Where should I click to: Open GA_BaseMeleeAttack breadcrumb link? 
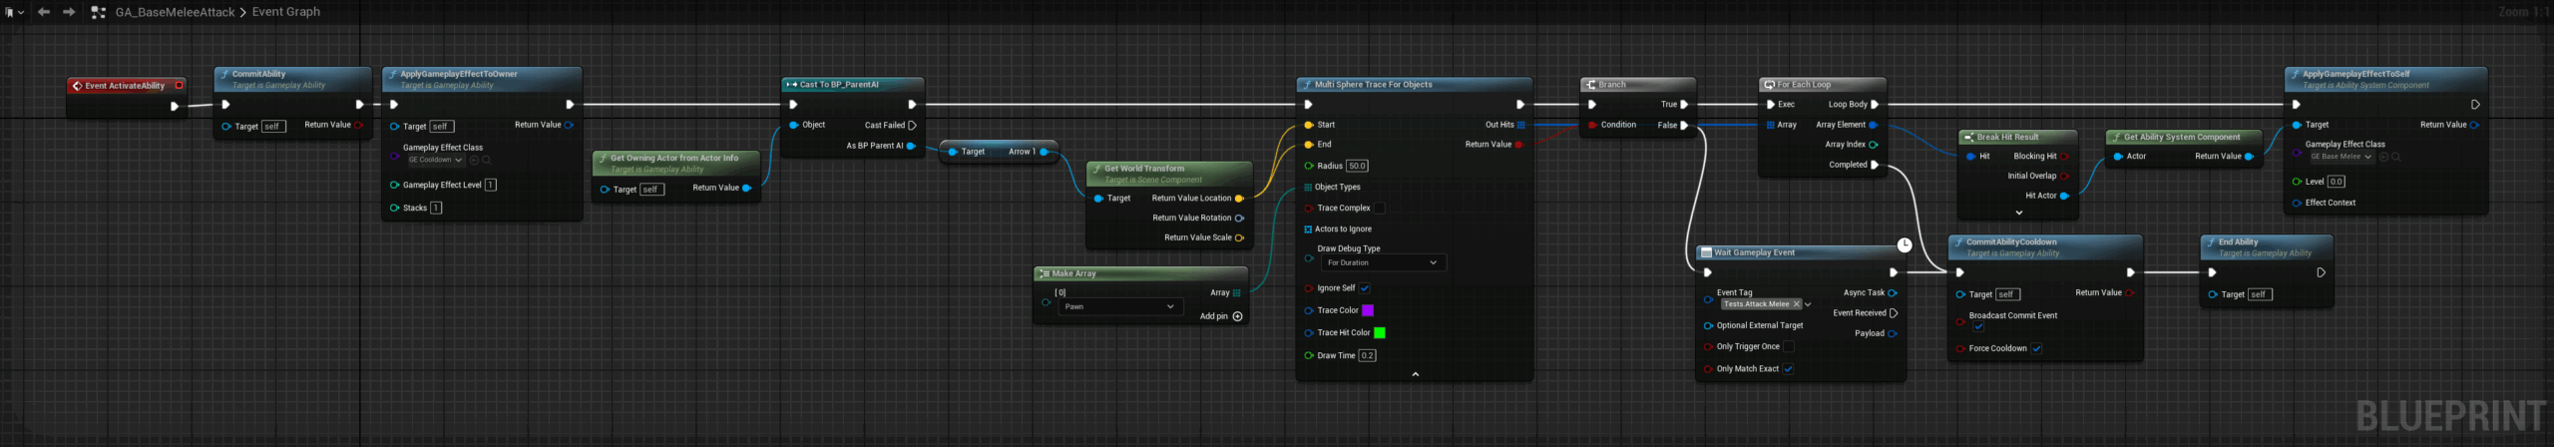point(175,12)
